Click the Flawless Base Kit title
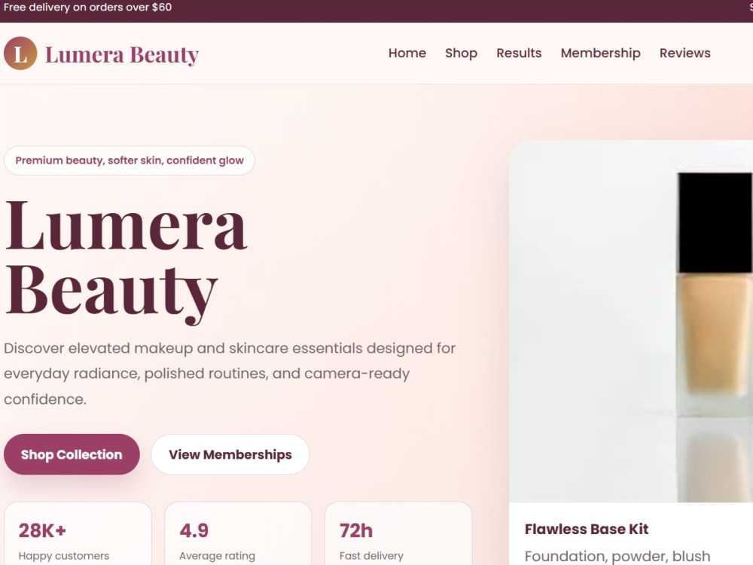 point(587,529)
